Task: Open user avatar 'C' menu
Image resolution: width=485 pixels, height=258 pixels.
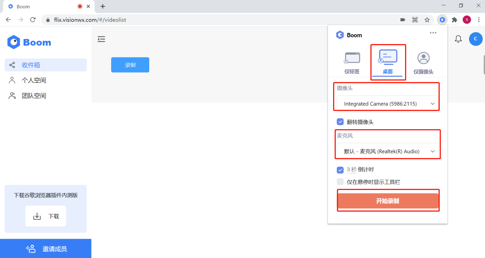Action: tap(475, 39)
